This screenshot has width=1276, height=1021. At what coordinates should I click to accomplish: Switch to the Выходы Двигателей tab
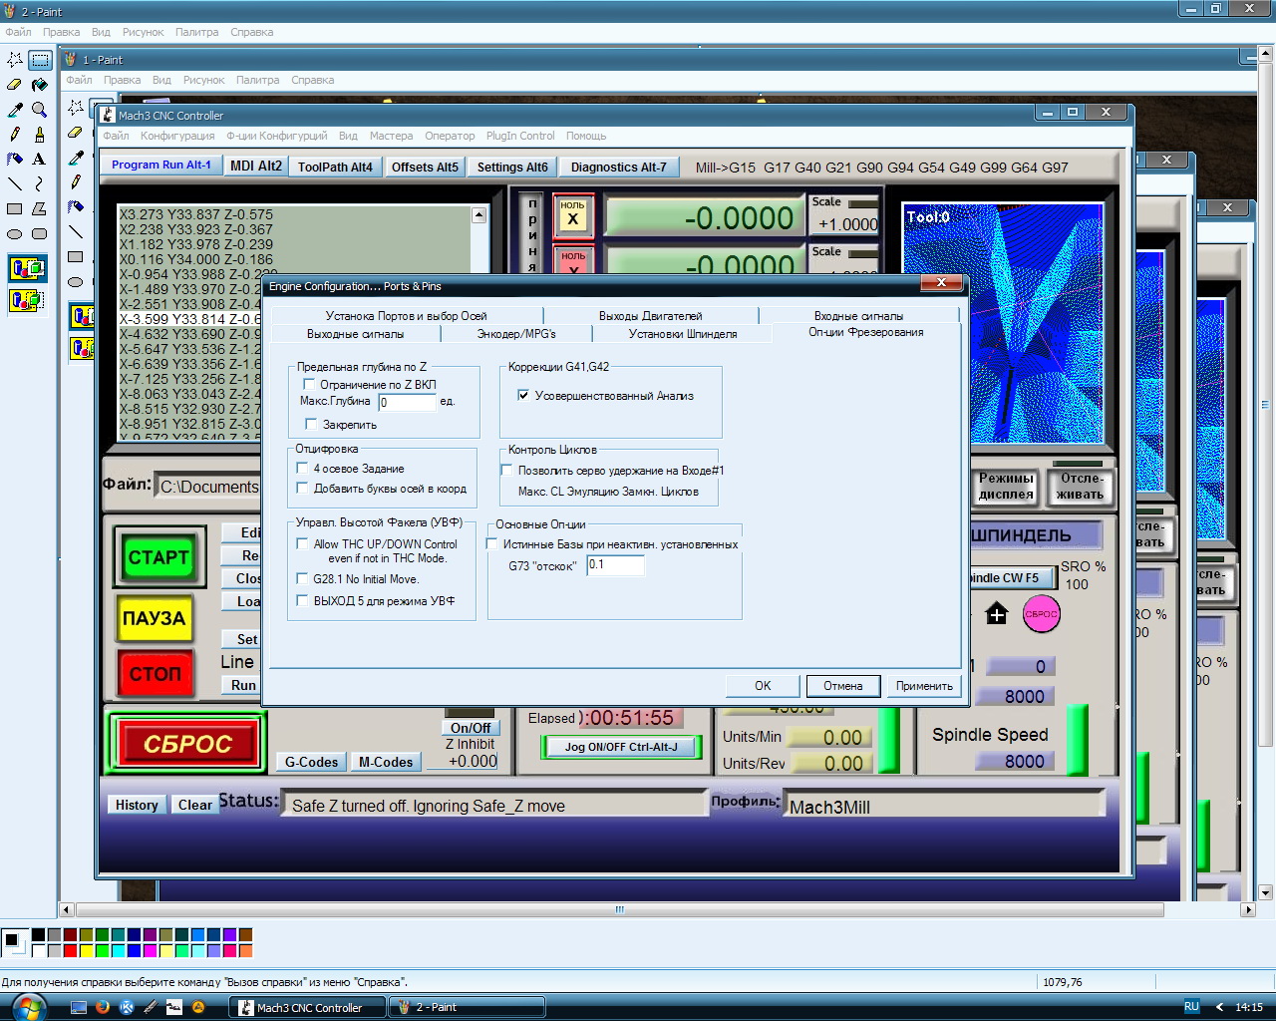651,316
